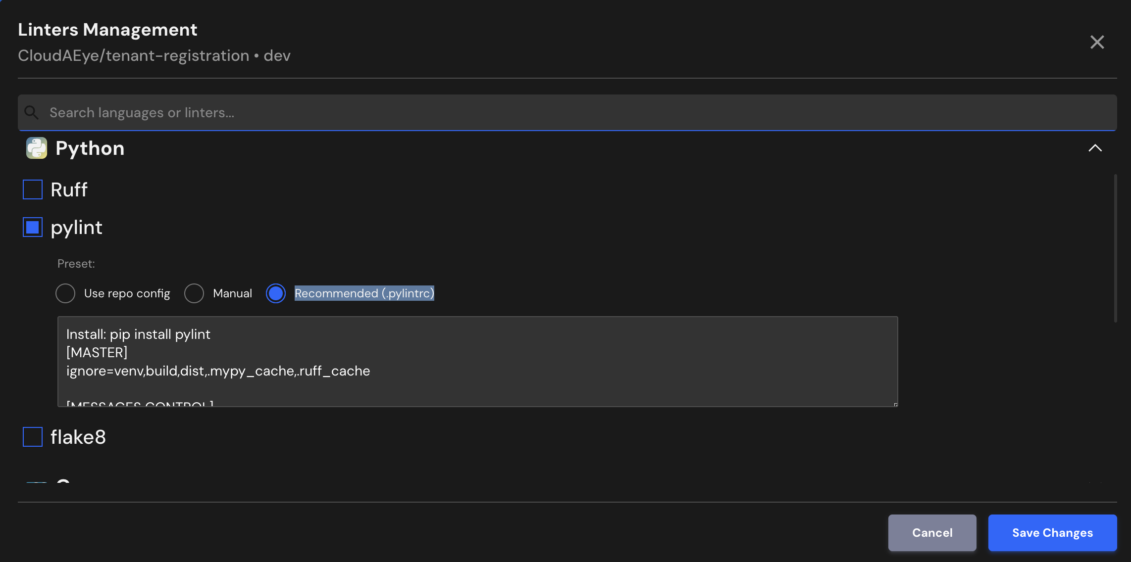Enable the Ruff linter checkbox
Screen dimensions: 1131x562
pos(33,189)
